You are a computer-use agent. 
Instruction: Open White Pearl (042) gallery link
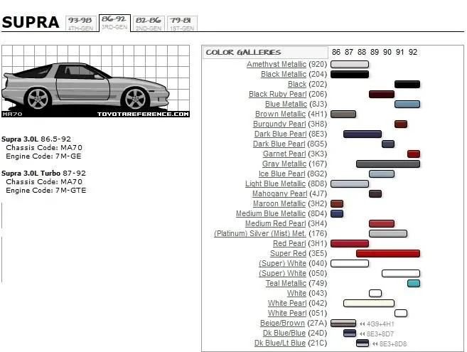point(287,304)
